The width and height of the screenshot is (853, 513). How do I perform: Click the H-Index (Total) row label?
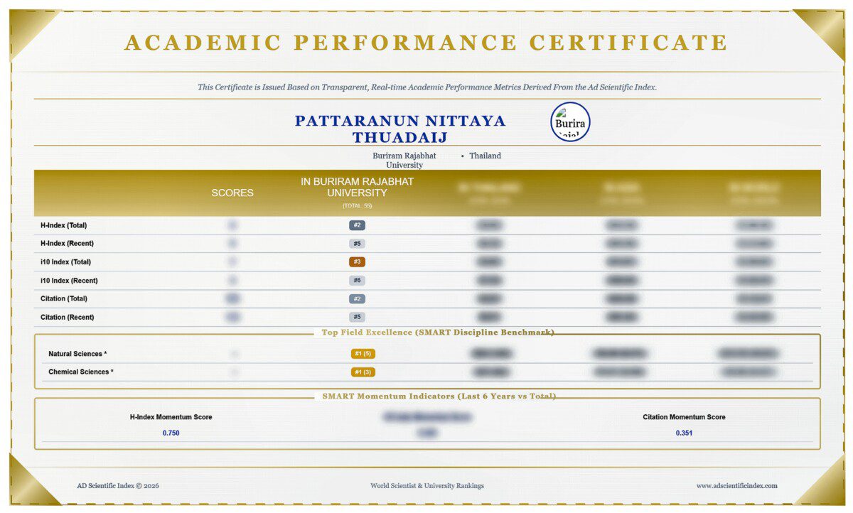click(x=64, y=225)
